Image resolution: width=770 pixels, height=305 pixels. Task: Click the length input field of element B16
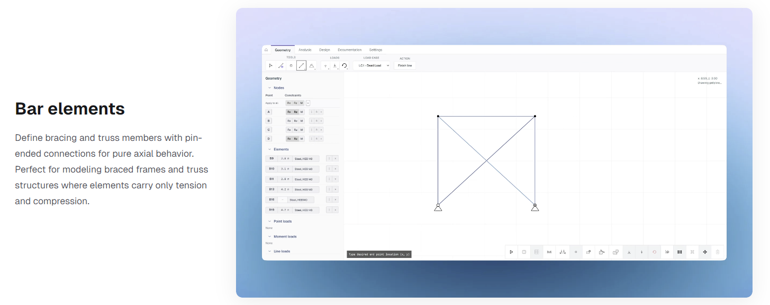tap(284, 199)
